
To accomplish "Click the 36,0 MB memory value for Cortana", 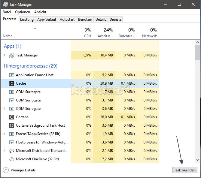I will [107, 117].
